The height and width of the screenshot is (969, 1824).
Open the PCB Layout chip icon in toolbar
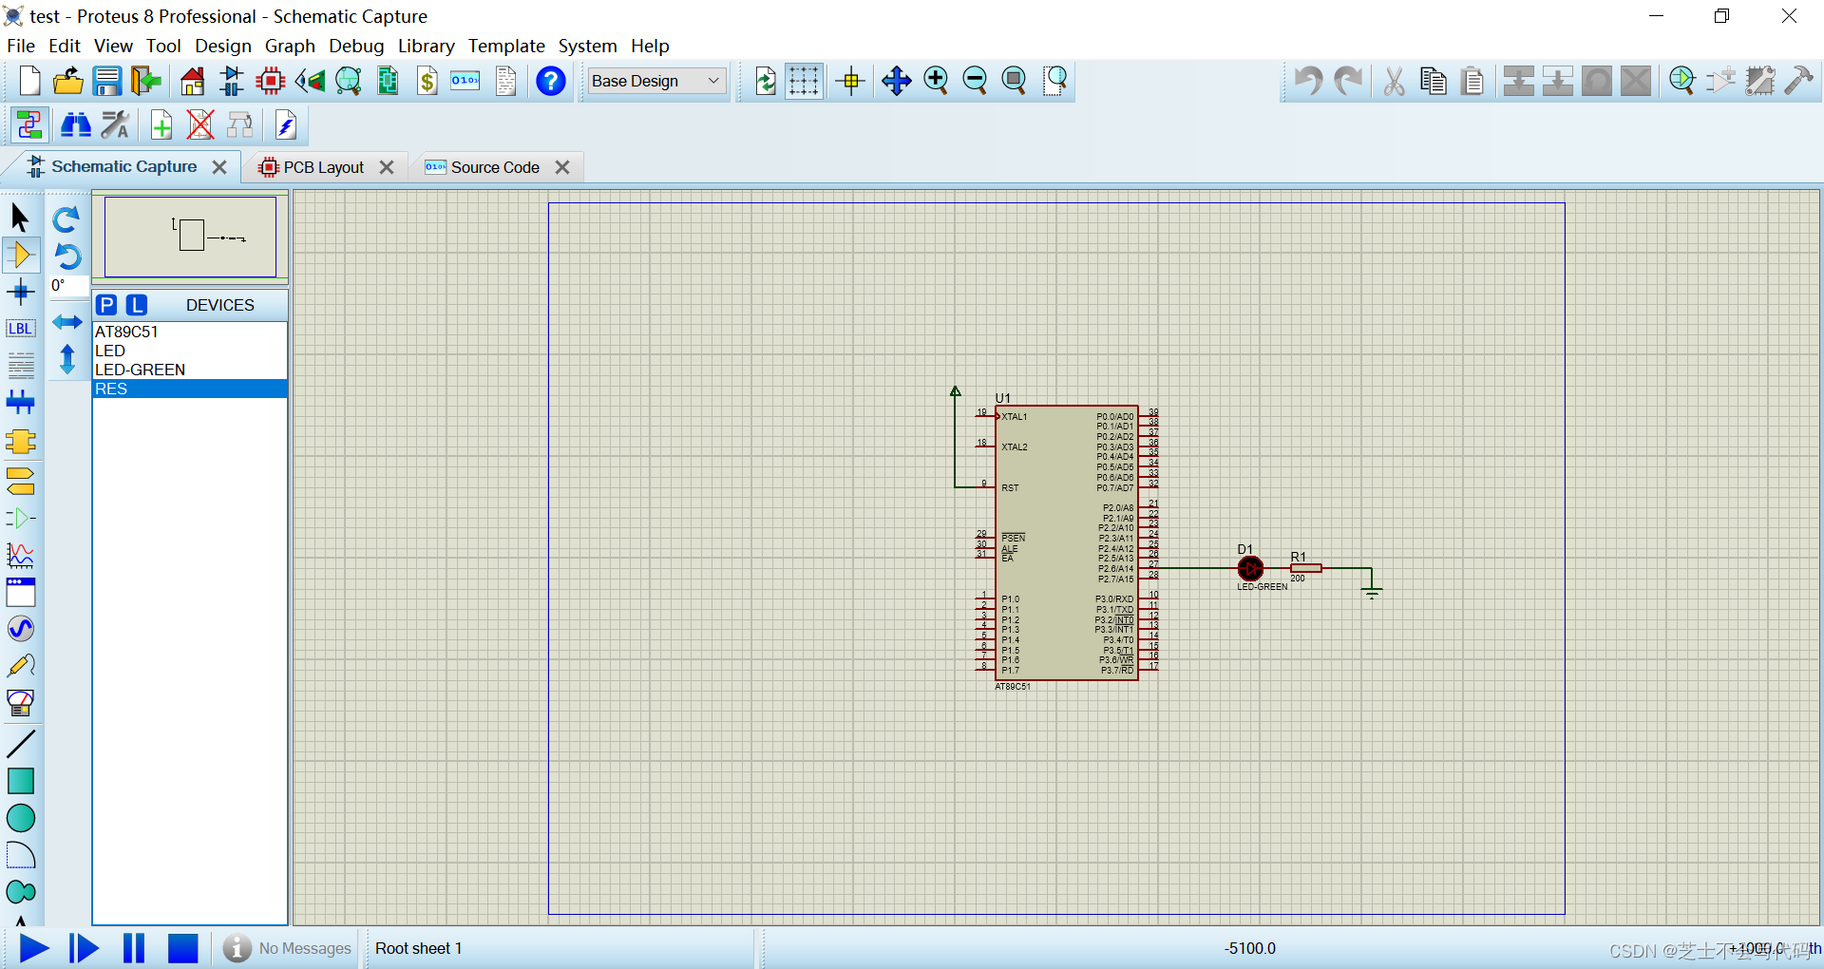(271, 81)
